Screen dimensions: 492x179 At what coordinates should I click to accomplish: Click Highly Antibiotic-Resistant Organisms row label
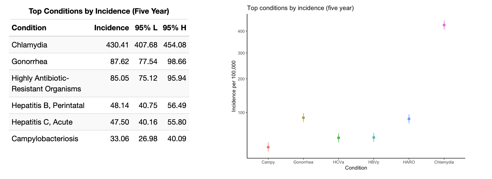pyautogui.click(x=46, y=83)
